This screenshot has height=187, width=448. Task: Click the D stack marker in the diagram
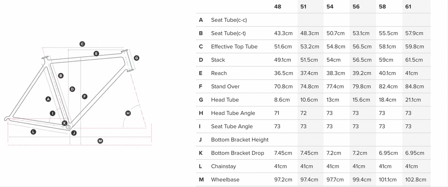72,89
